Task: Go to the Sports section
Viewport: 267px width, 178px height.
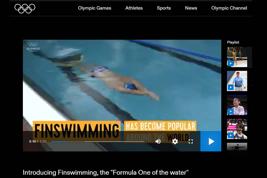Action: 164,8
